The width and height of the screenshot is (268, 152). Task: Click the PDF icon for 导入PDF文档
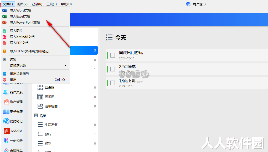4,43
